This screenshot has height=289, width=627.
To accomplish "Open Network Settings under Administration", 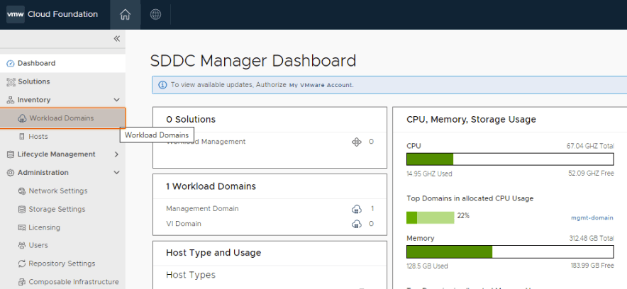I will [x=57, y=191].
